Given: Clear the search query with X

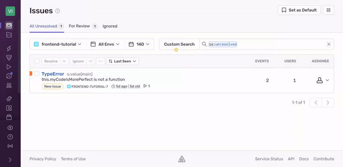Looking at the screenshot, I should (328, 44).
